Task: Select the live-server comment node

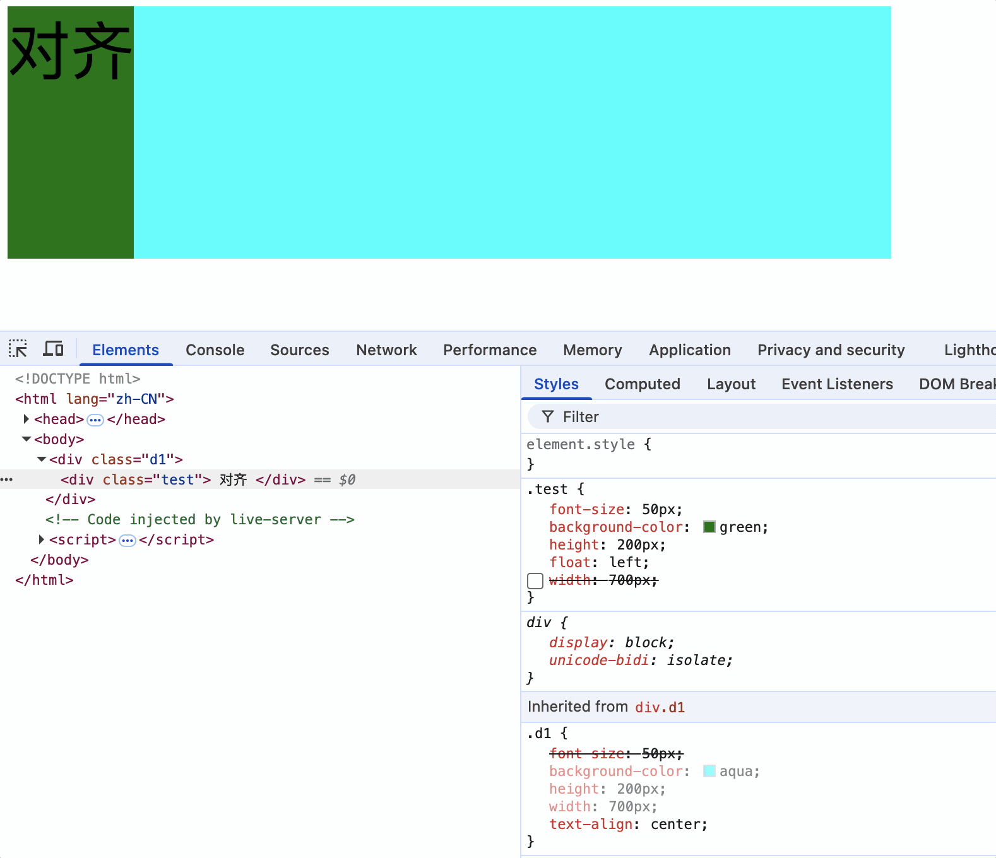Action: 200,519
